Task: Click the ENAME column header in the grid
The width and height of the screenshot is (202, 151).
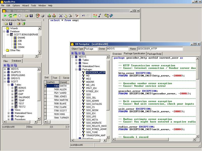Action: 64,82
